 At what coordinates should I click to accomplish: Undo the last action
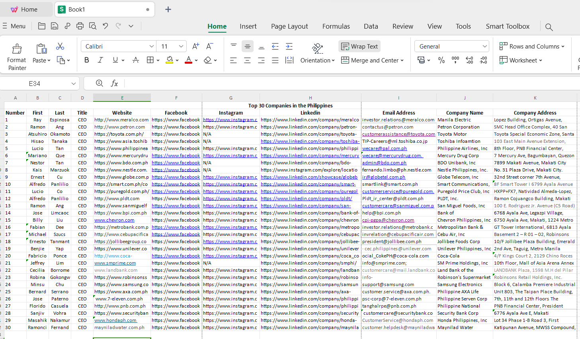pyautogui.click(x=105, y=26)
